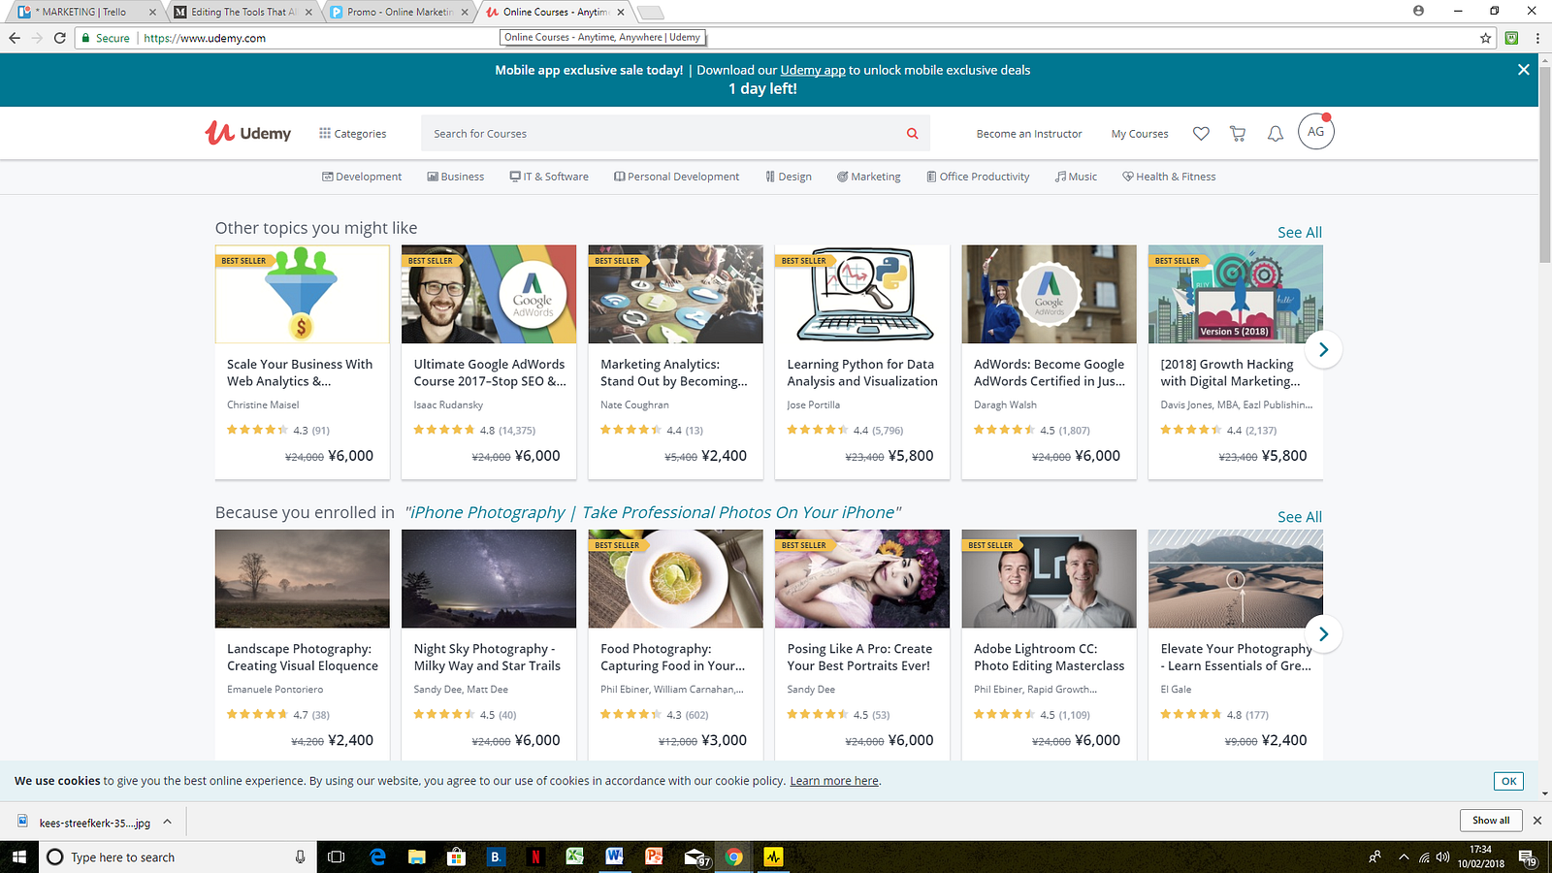
Task: Open the Health & Fitness category
Action: click(x=1169, y=177)
